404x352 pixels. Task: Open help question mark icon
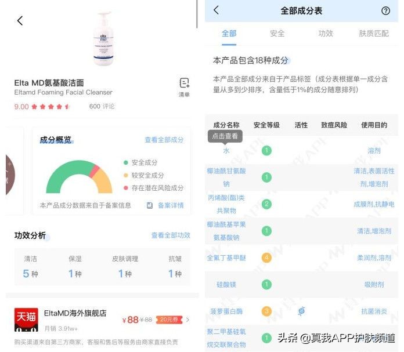tap(385, 10)
